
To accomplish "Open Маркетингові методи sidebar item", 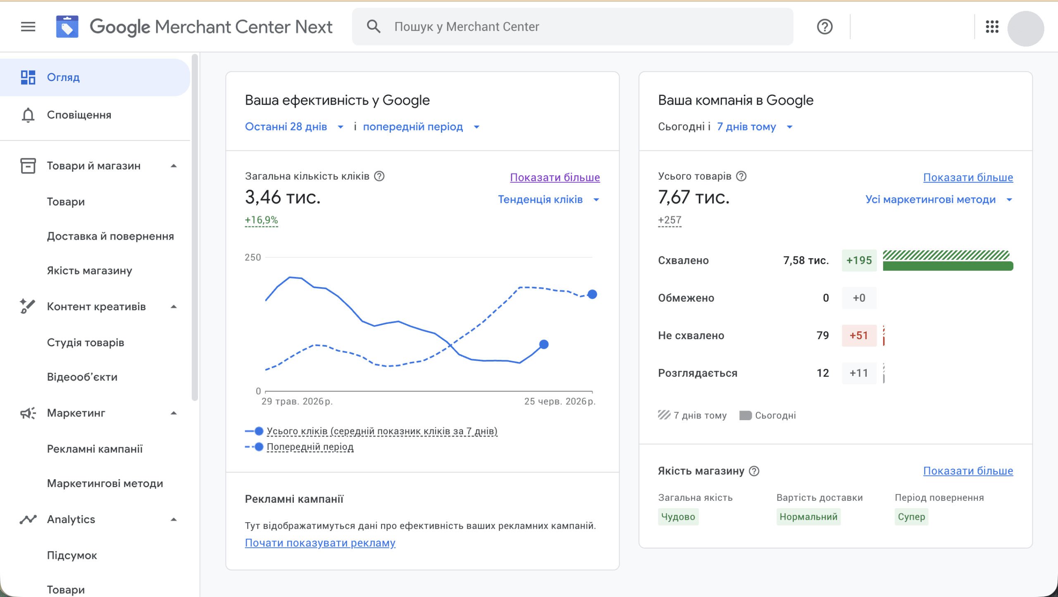I will pos(105,483).
